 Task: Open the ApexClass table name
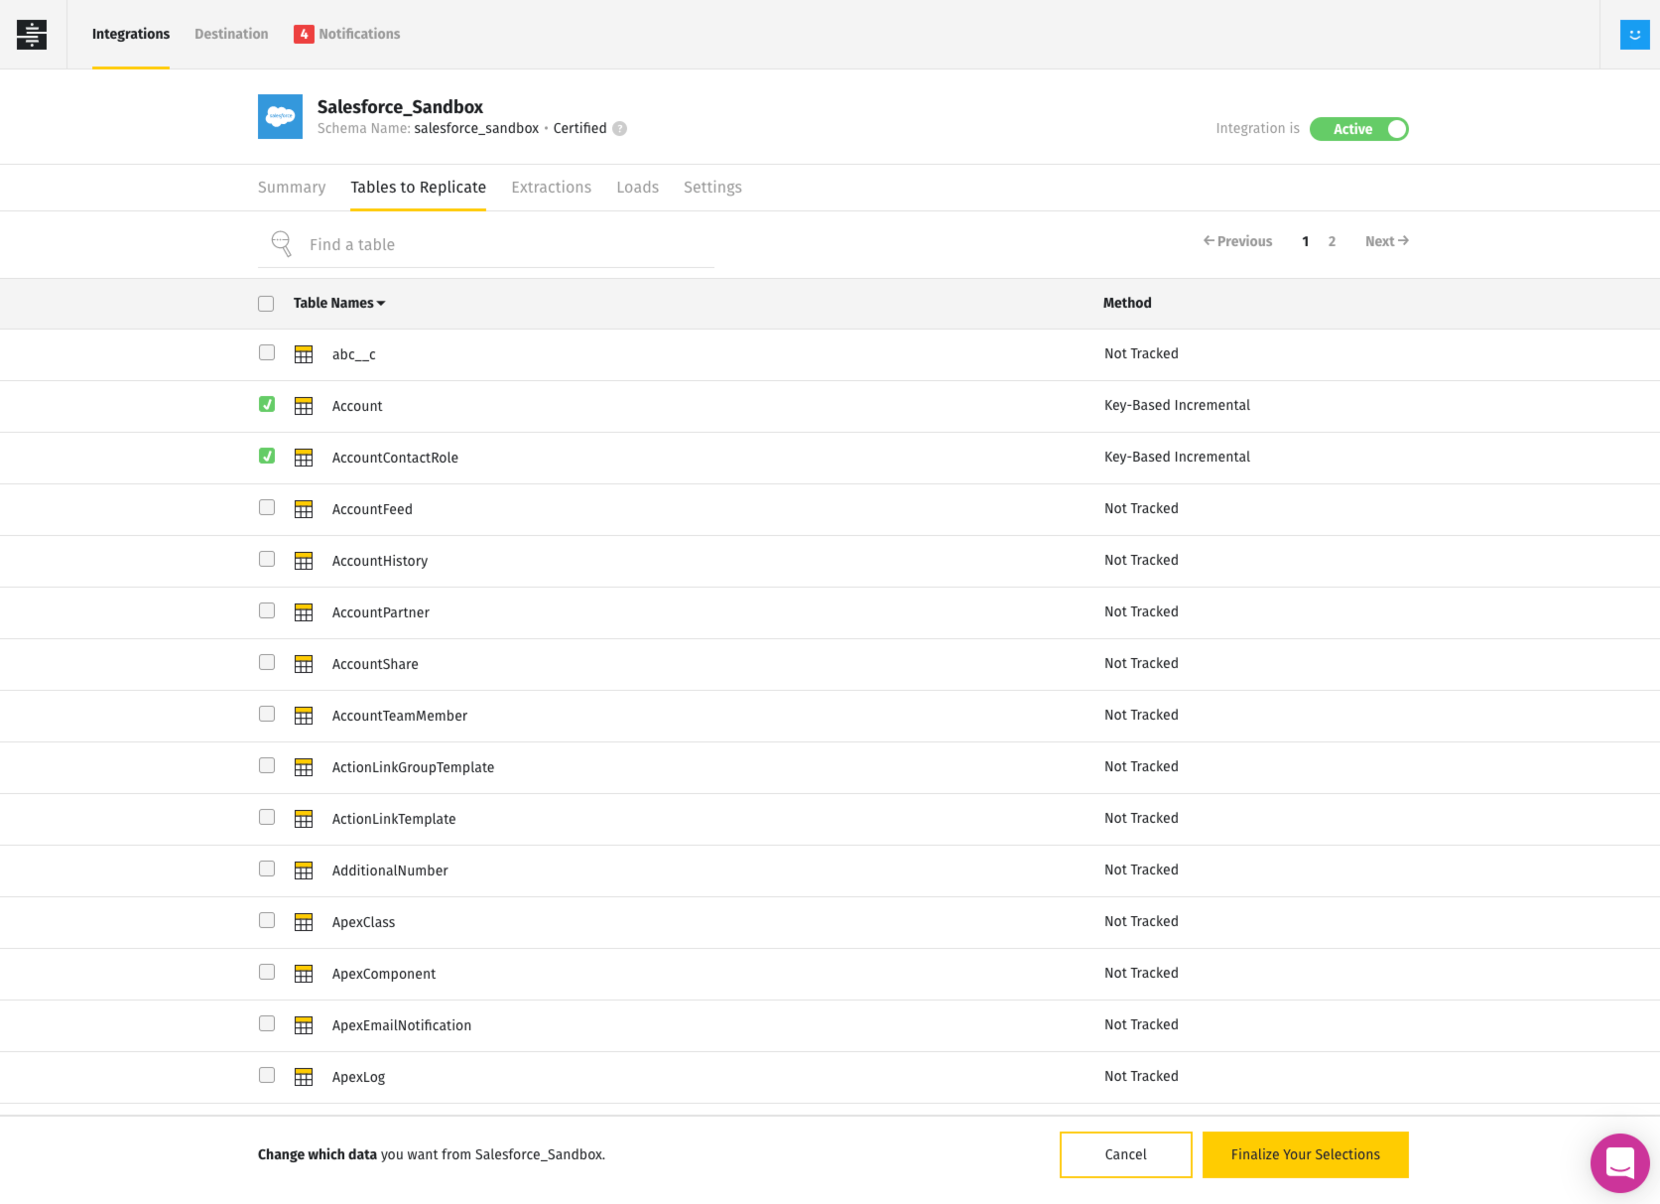click(x=363, y=922)
